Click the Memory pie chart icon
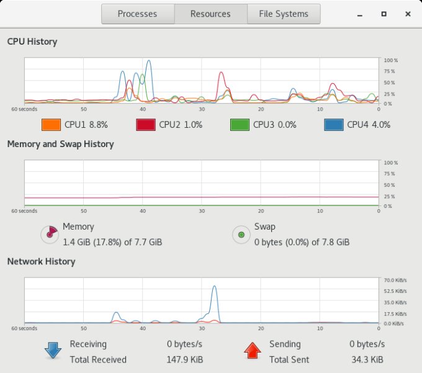This screenshot has height=373, width=422. [x=49, y=234]
